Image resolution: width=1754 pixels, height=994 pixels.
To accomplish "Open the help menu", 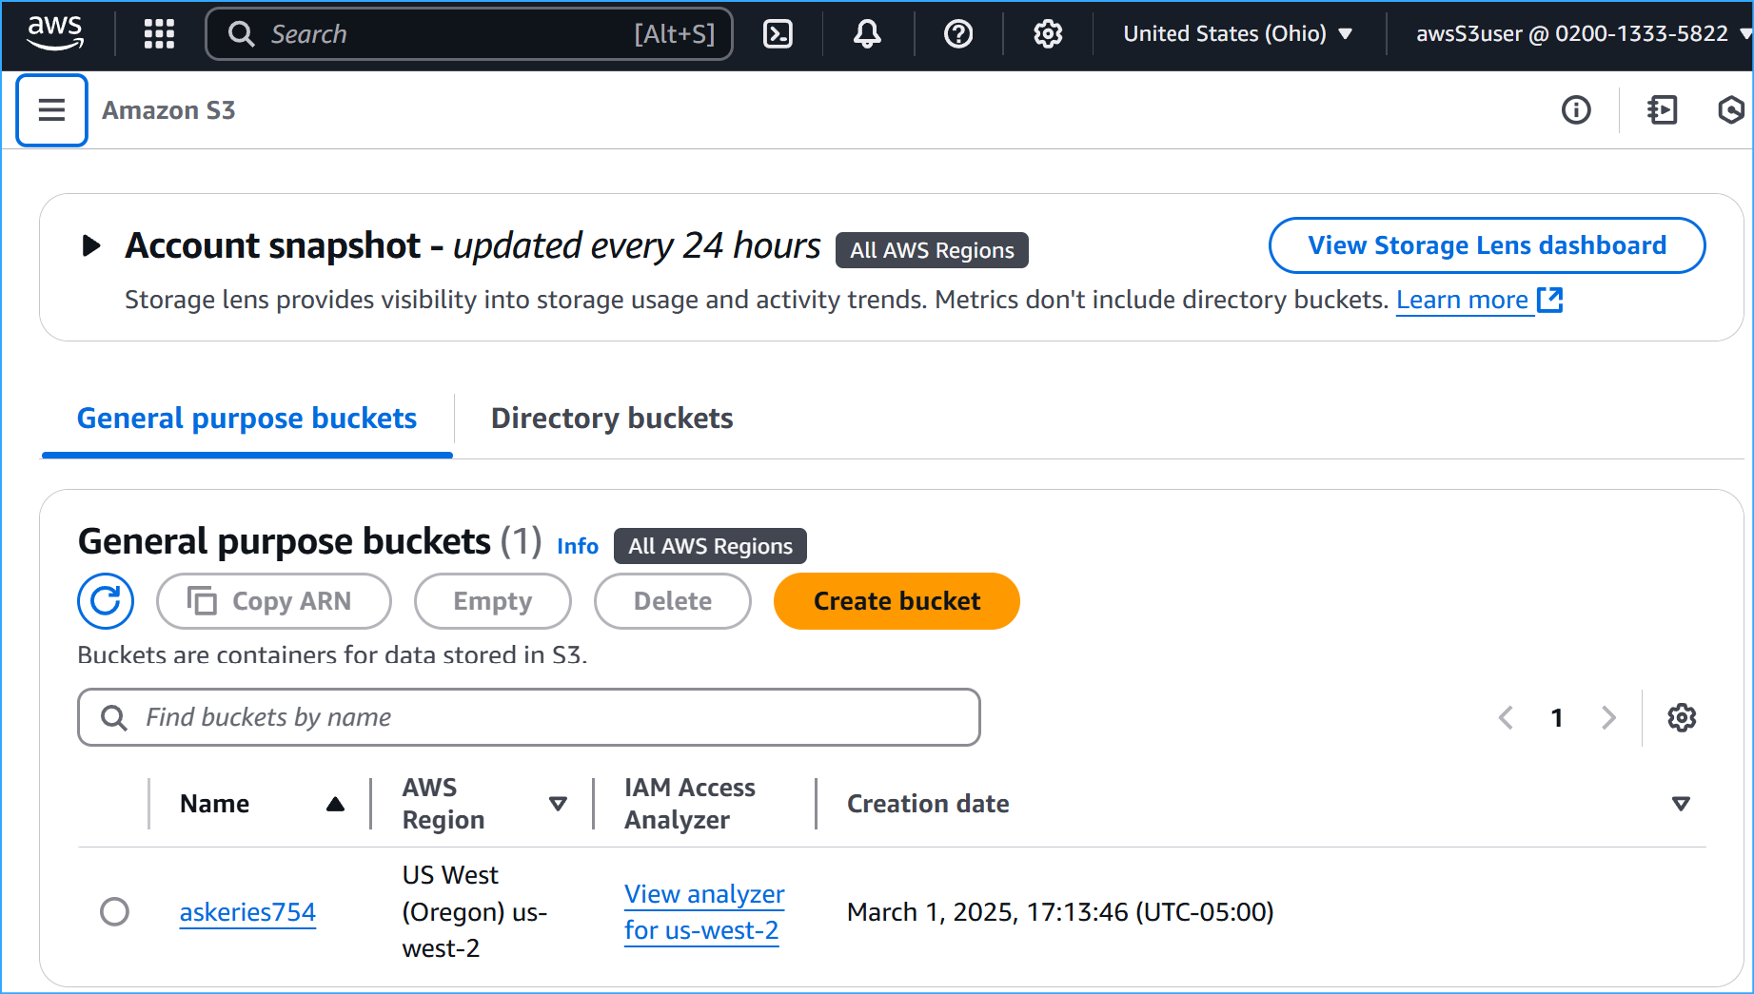I will (x=957, y=33).
